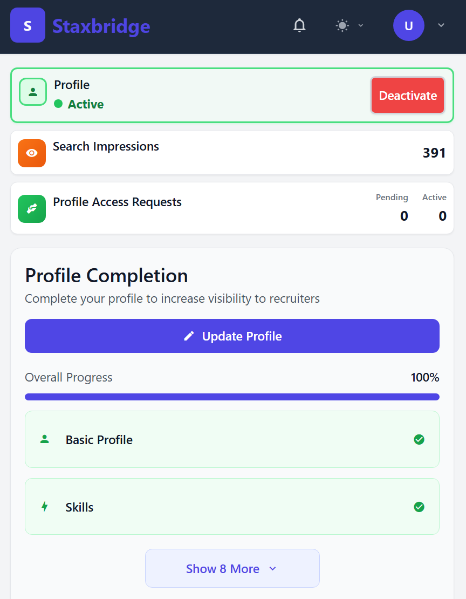Click the Overall Progress bar

[x=232, y=397]
